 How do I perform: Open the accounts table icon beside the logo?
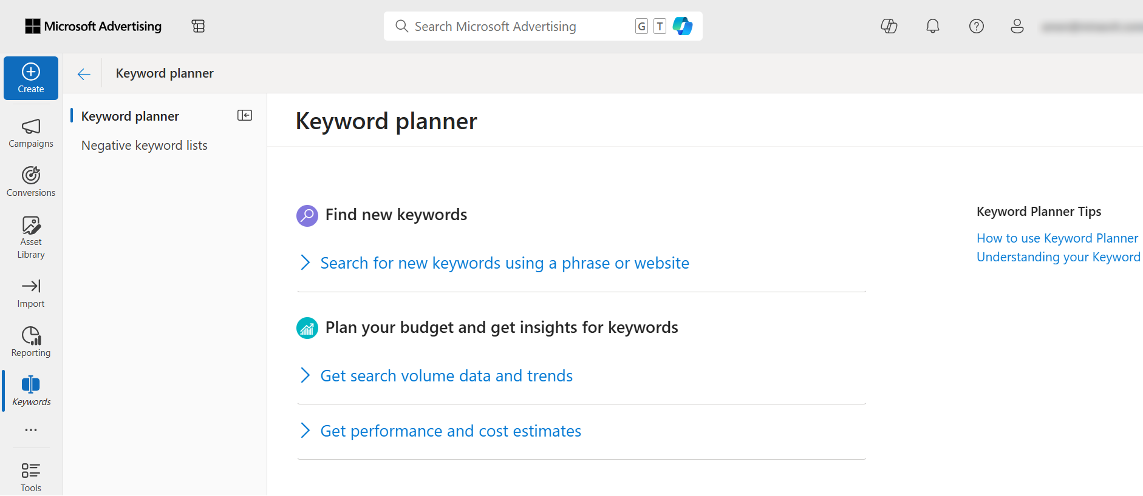tap(198, 26)
